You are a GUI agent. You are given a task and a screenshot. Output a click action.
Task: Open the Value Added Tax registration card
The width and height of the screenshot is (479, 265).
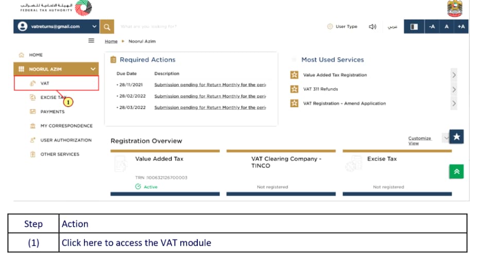165,173
